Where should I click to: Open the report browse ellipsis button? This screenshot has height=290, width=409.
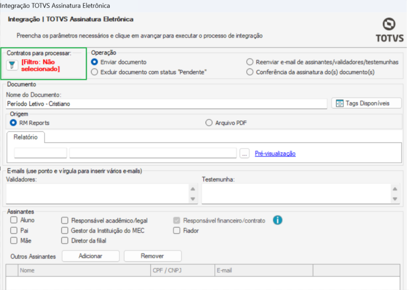[x=245, y=153]
